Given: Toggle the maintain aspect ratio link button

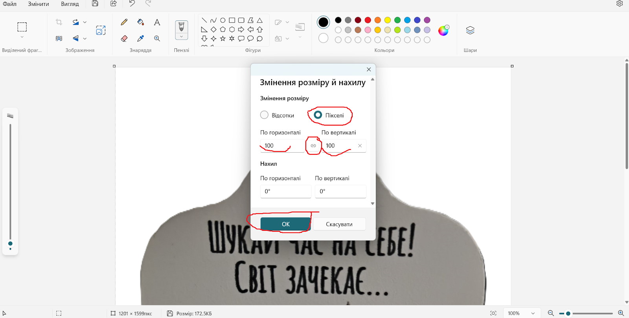Looking at the screenshot, I should [x=313, y=146].
